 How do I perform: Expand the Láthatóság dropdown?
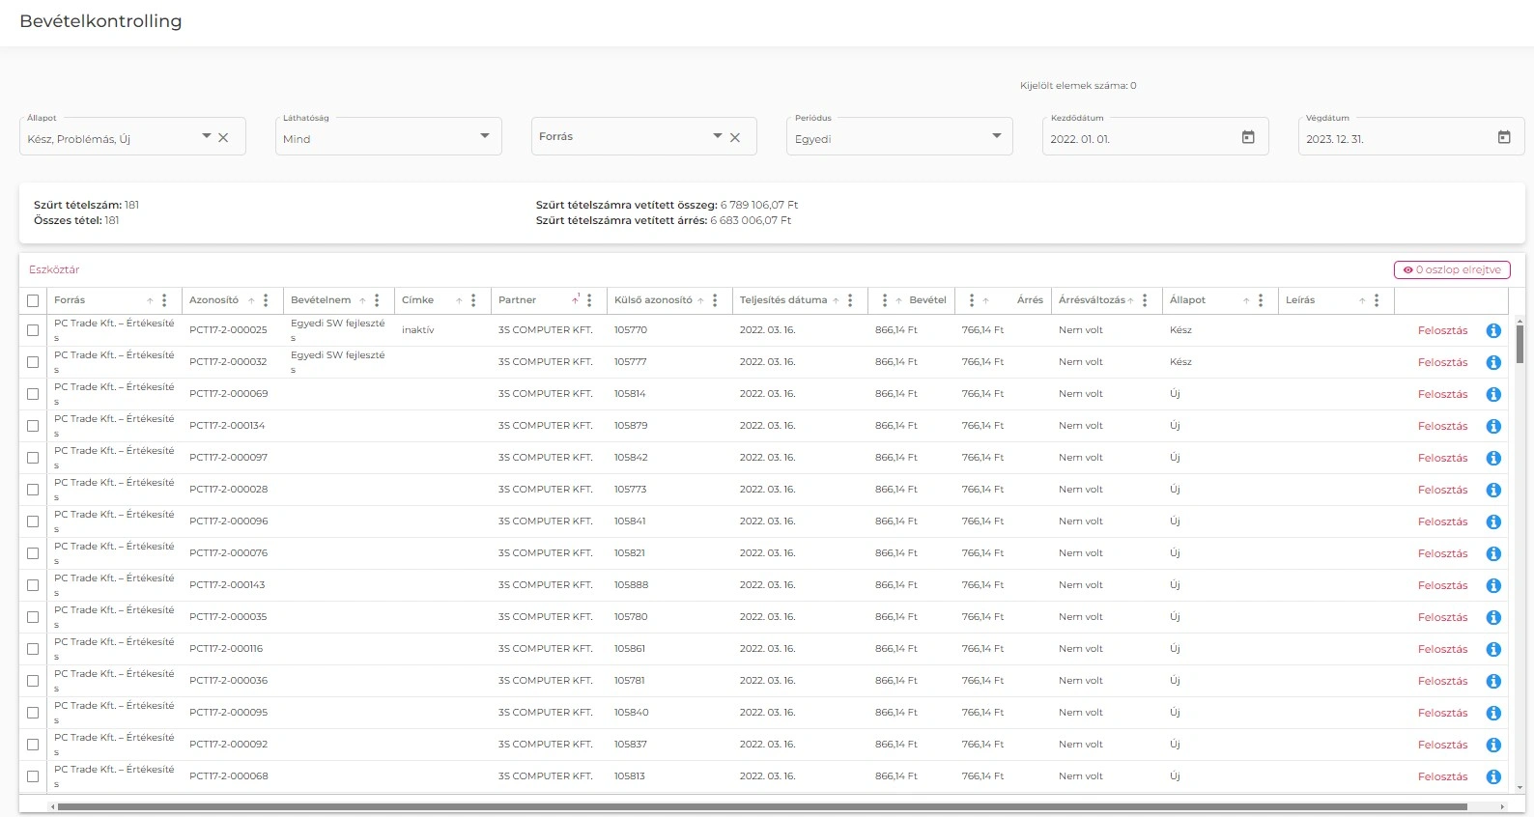click(x=485, y=136)
